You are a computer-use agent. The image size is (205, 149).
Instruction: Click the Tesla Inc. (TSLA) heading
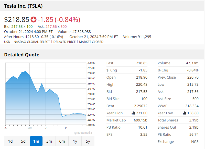click(x=23, y=6)
